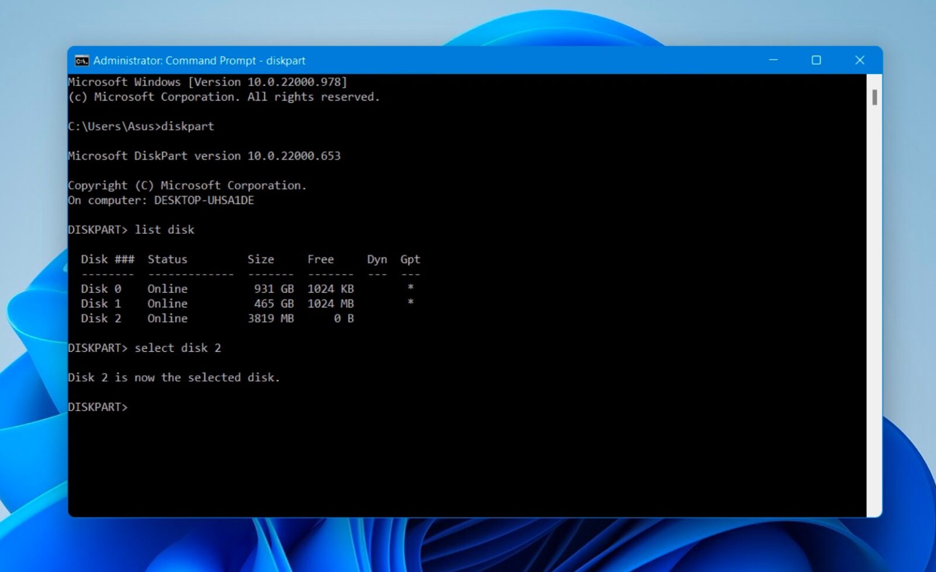Select the Disk 0 row label
The width and height of the screenshot is (936, 572).
pyautogui.click(x=101, y=289)
